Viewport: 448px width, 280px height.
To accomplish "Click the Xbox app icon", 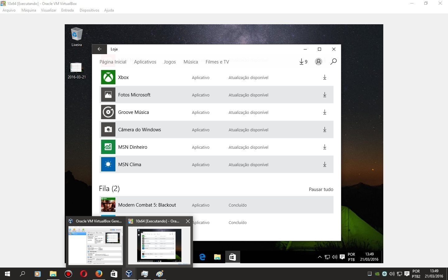I will click(108, 77).
